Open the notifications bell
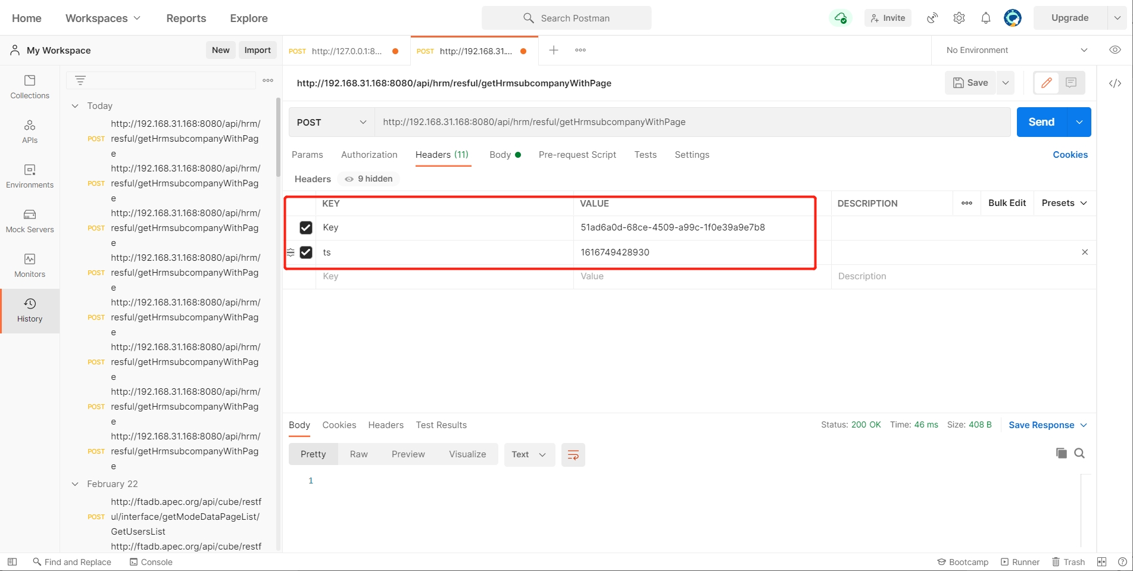Image resolution: width=1133 pixels, height=571 pixels. tap(985, 18)
